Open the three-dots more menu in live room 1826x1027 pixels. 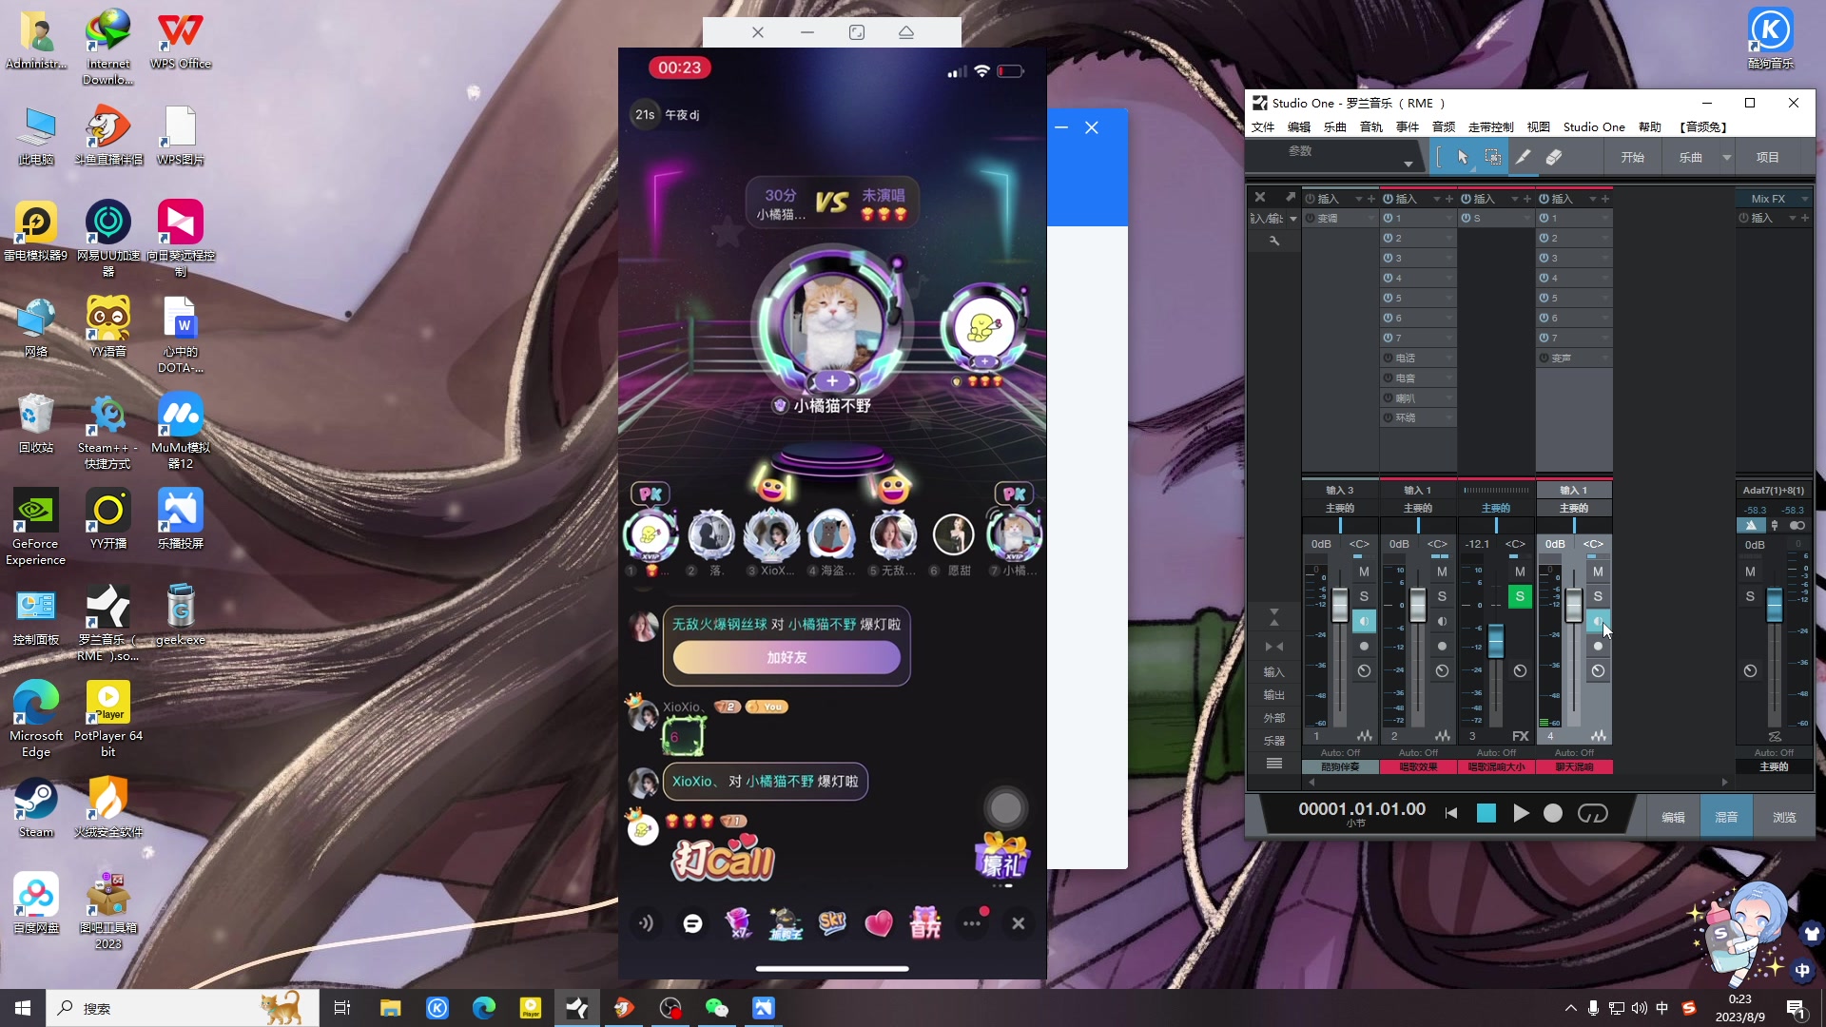click(x=972, y=923)
